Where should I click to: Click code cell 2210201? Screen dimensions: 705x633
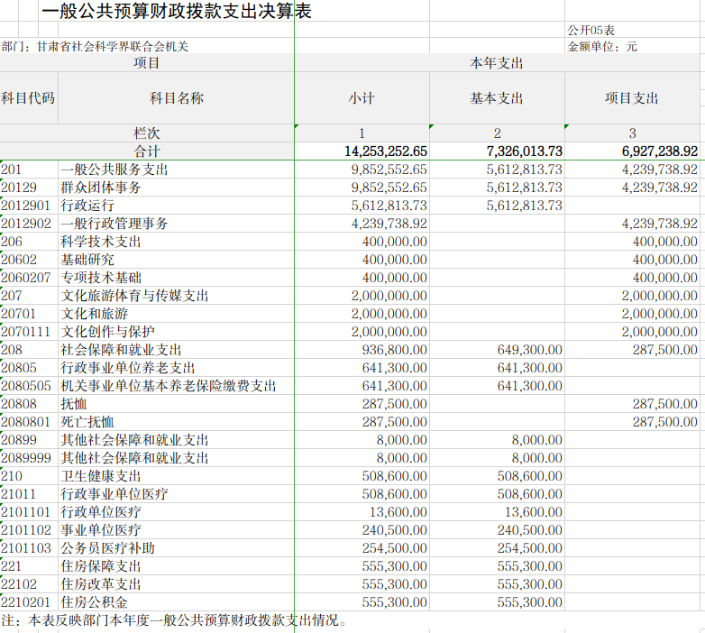(29, 601)
